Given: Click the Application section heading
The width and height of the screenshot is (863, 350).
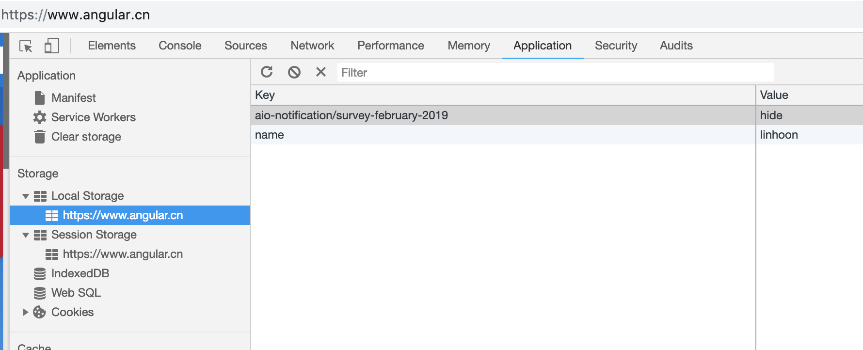Looking at the screenshot, I should [x=47, y=76].
